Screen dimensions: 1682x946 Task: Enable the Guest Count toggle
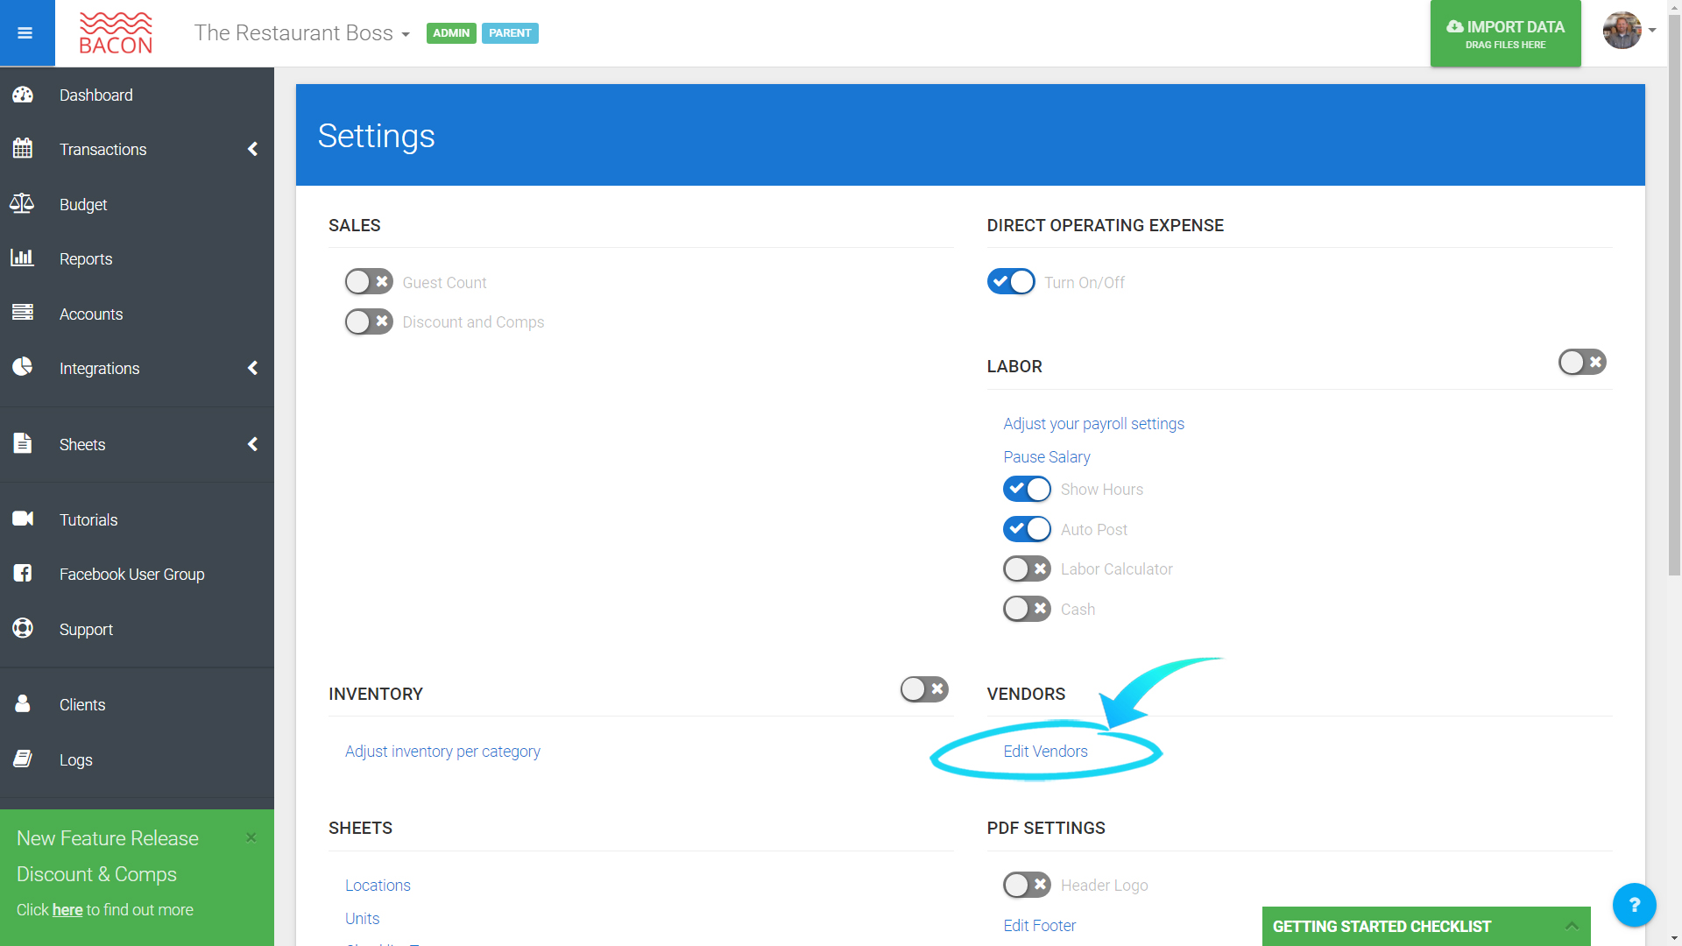pyautogui.click(x=369, y=282)
